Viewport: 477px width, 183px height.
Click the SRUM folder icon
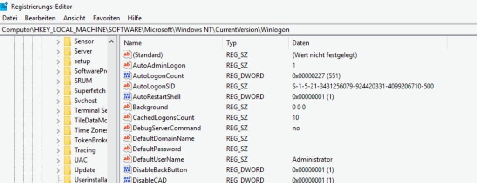coord(68,81)
